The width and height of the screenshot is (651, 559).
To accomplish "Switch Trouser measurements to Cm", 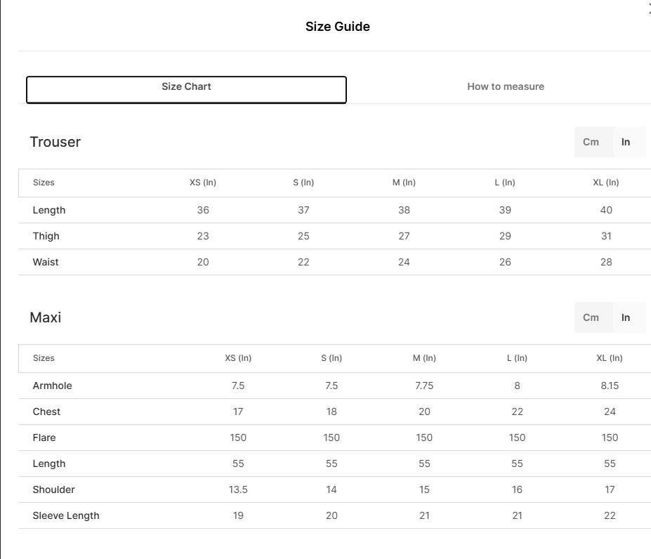I will (x=591, y=142).
